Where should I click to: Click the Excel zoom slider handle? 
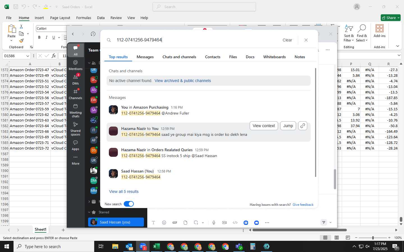[x=373, y=238]
